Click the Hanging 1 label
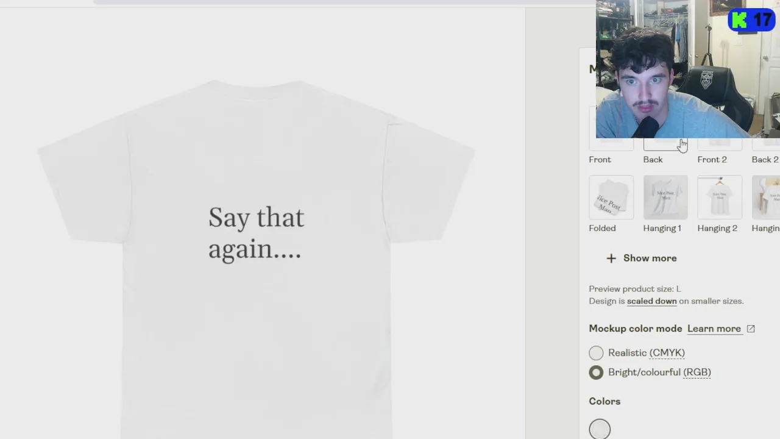This screenshot has width=780, height=439. click(662, 228)
